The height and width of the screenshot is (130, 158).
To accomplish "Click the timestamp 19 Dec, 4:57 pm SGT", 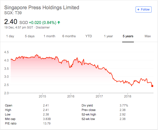I will click(19, 27).
